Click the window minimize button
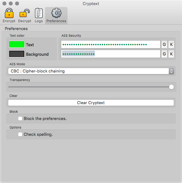182x183 pixels. click(x=11, y=3)
